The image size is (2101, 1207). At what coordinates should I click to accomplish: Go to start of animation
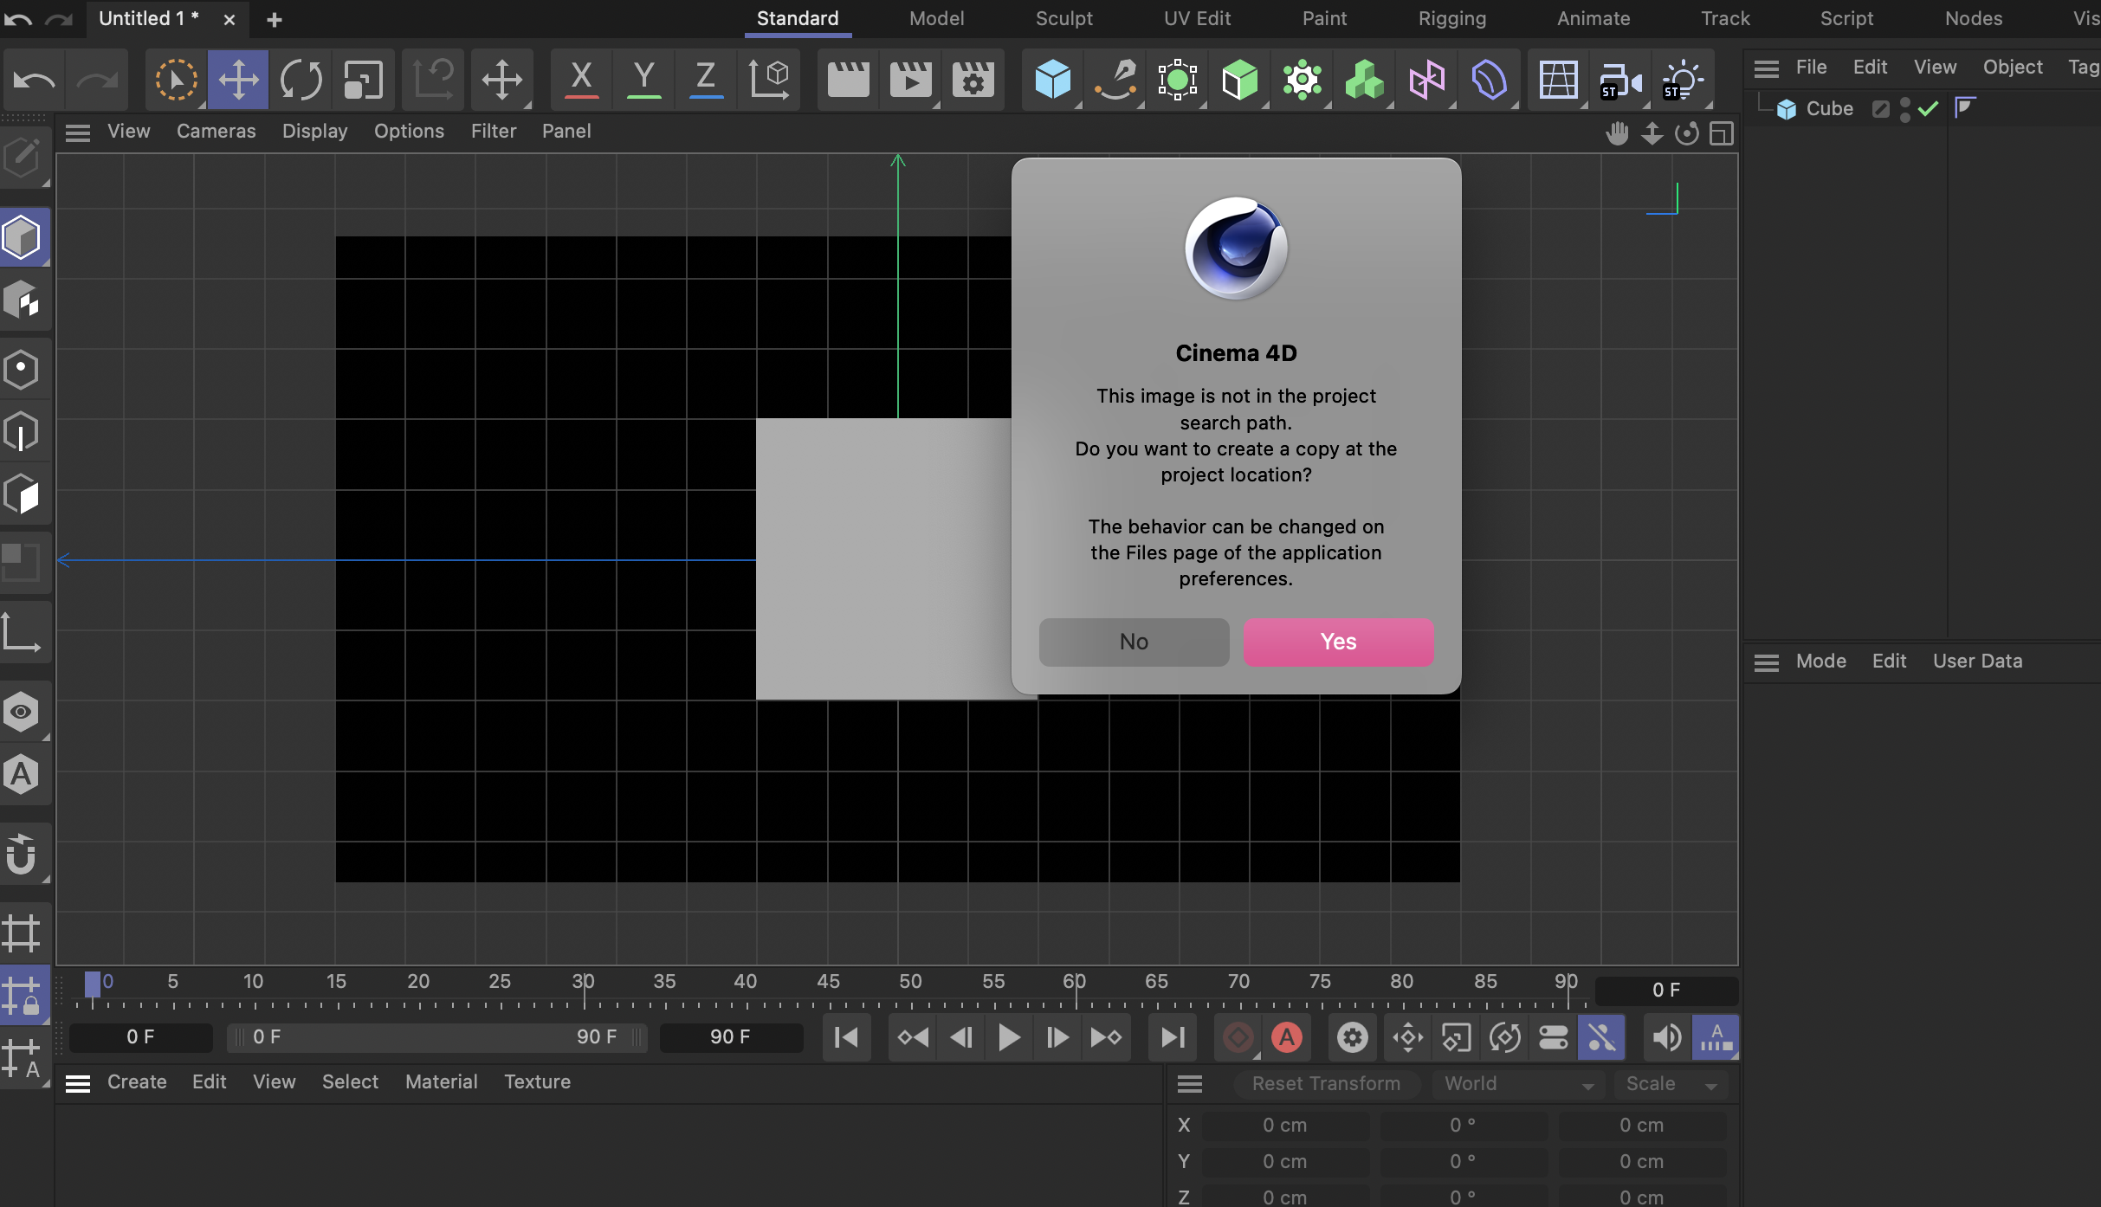tap(846, 1036)
